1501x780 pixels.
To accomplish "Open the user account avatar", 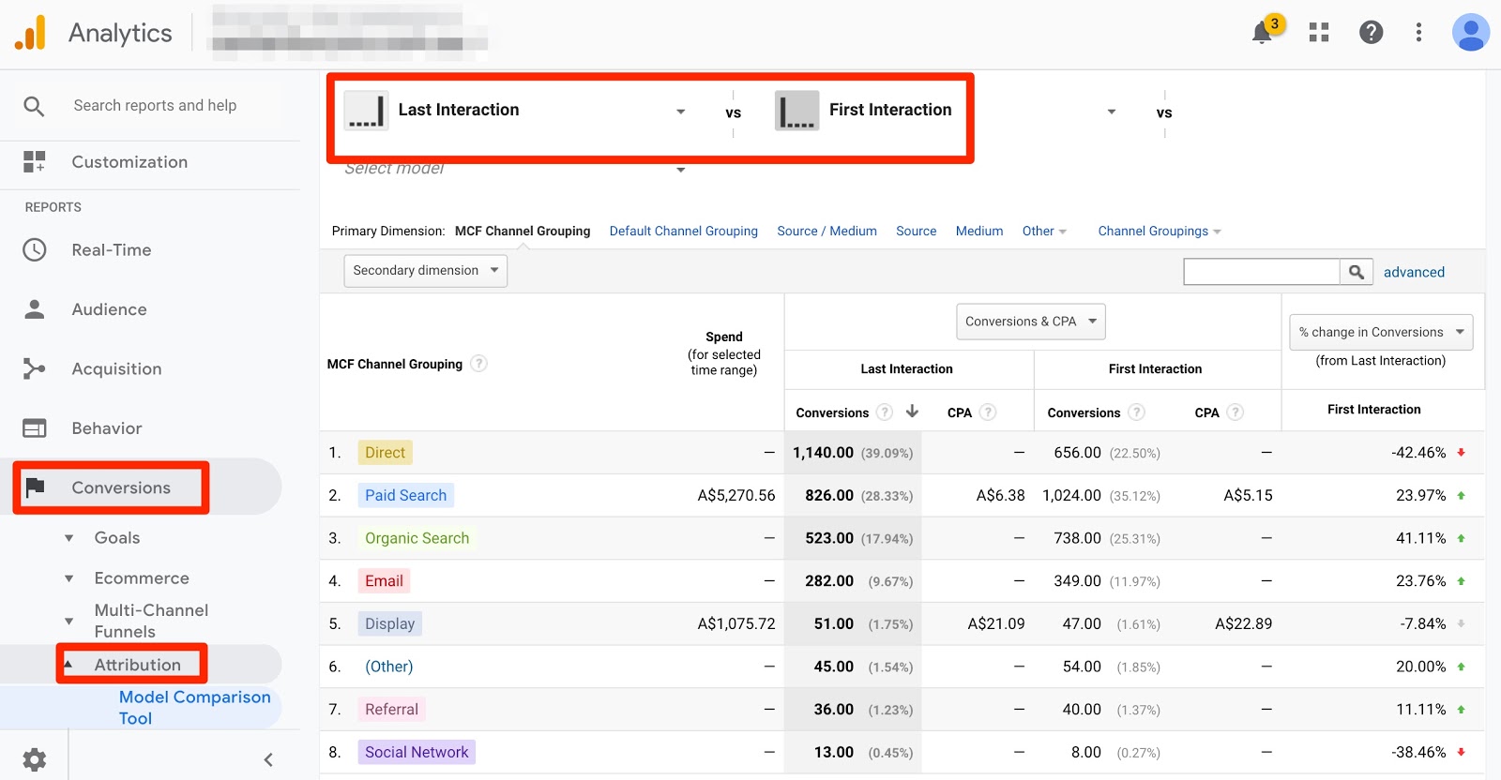I will coord(1471,33).
